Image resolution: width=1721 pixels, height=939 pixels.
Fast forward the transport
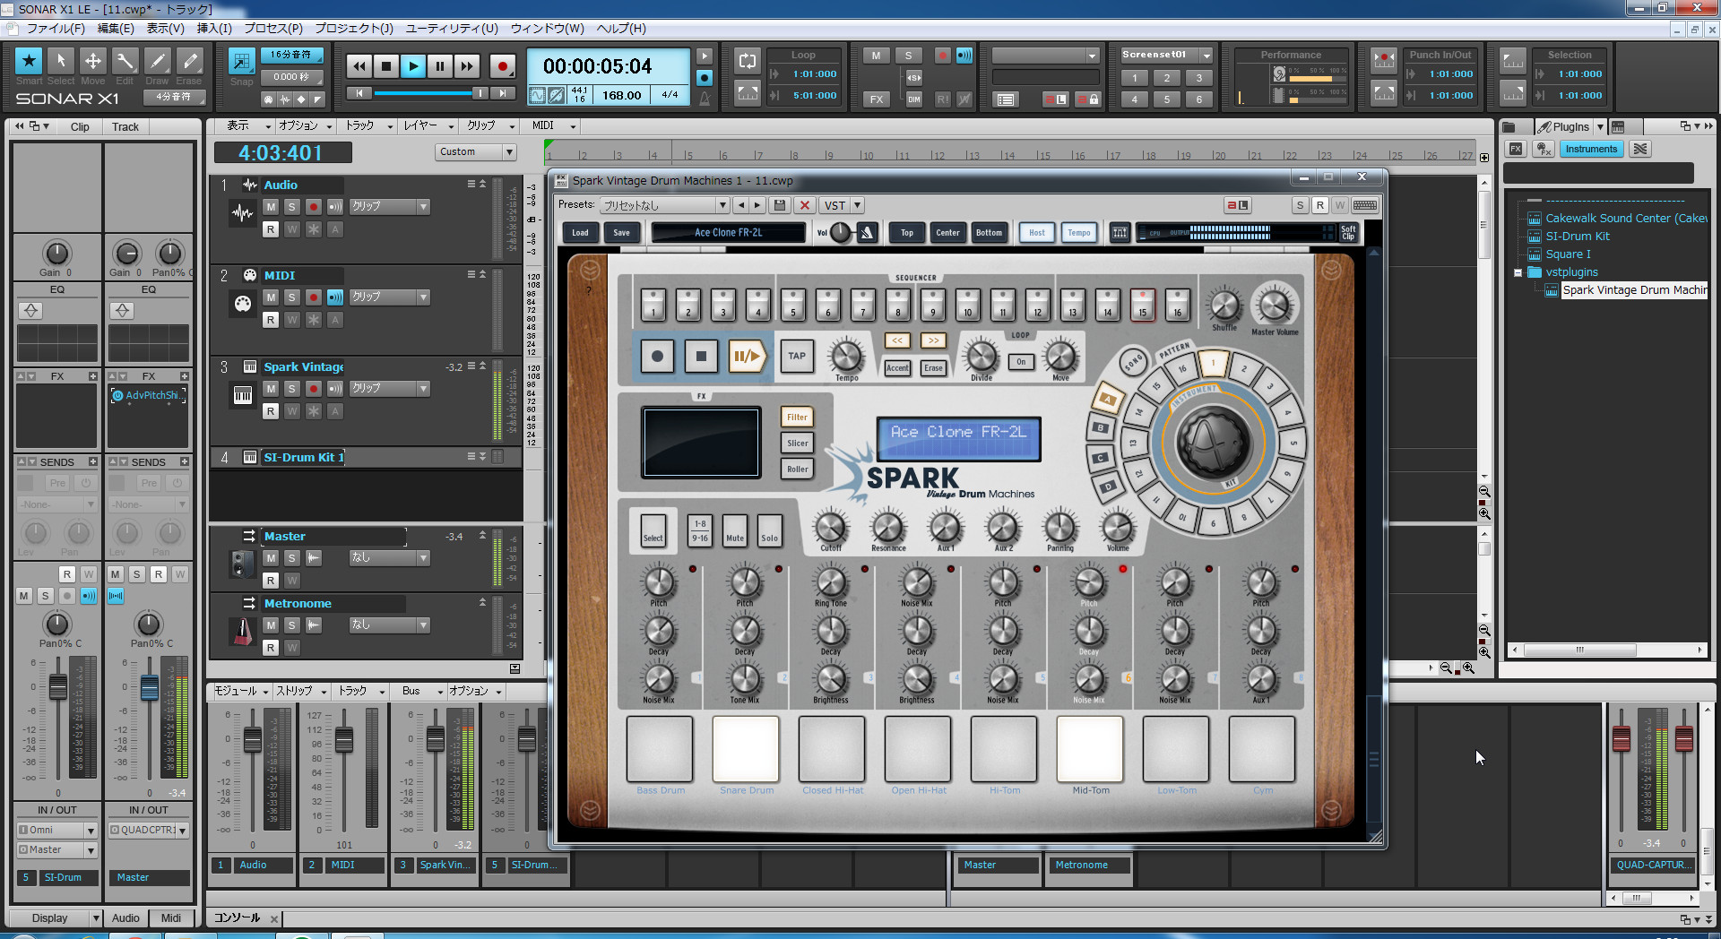click(467, 65)
